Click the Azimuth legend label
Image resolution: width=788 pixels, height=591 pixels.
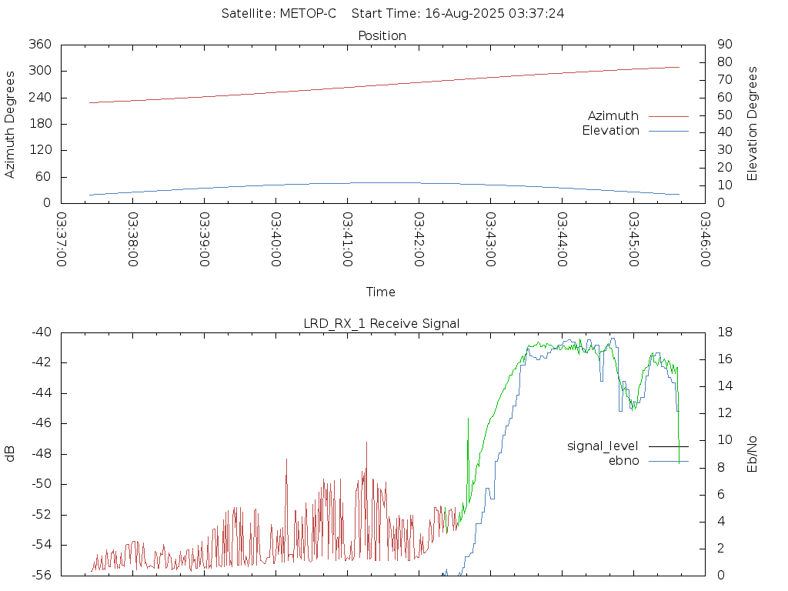[613, 116]
